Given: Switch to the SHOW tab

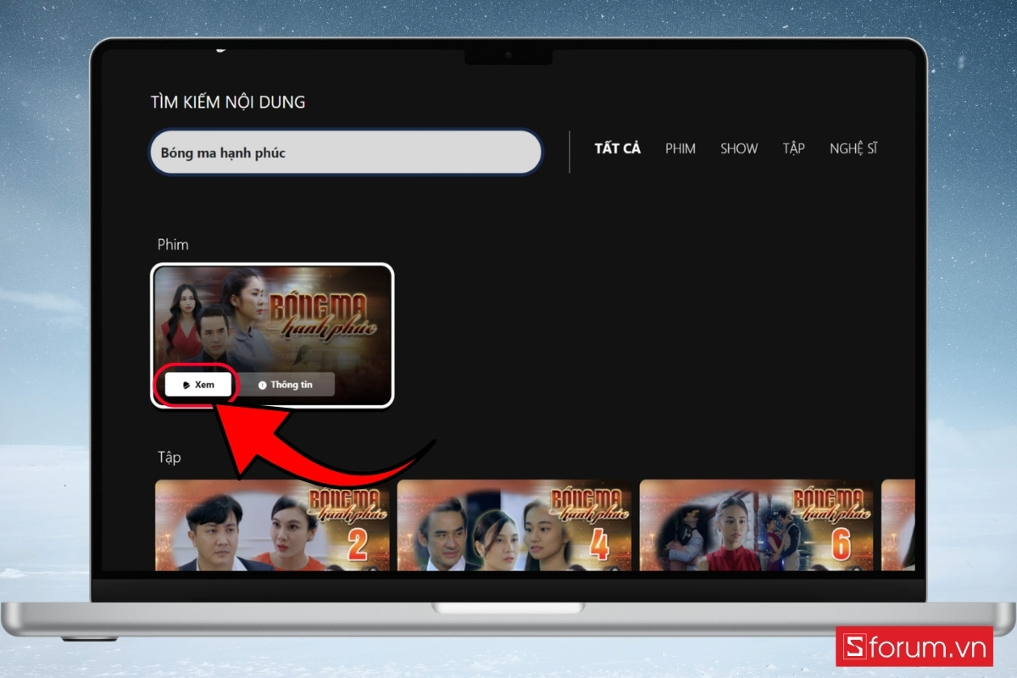Looking at the screenshot, I should pyautogui.click(x=739, y=148).
